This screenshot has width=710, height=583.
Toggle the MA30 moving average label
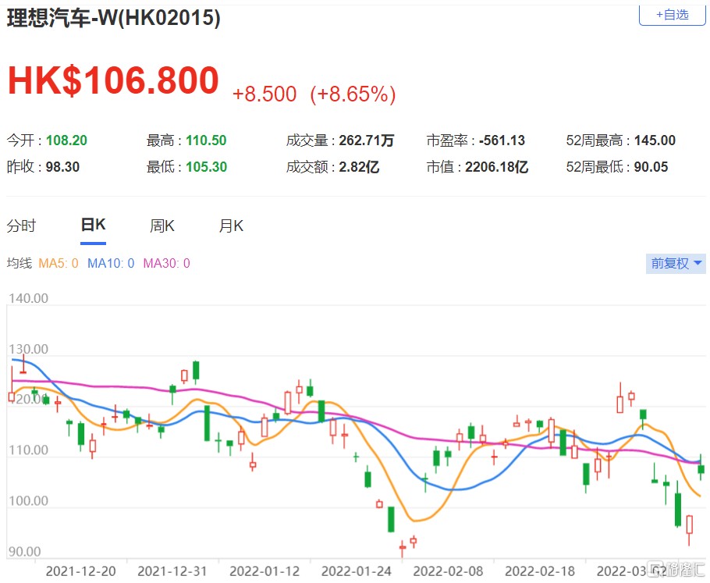click(x=166, y=264)
